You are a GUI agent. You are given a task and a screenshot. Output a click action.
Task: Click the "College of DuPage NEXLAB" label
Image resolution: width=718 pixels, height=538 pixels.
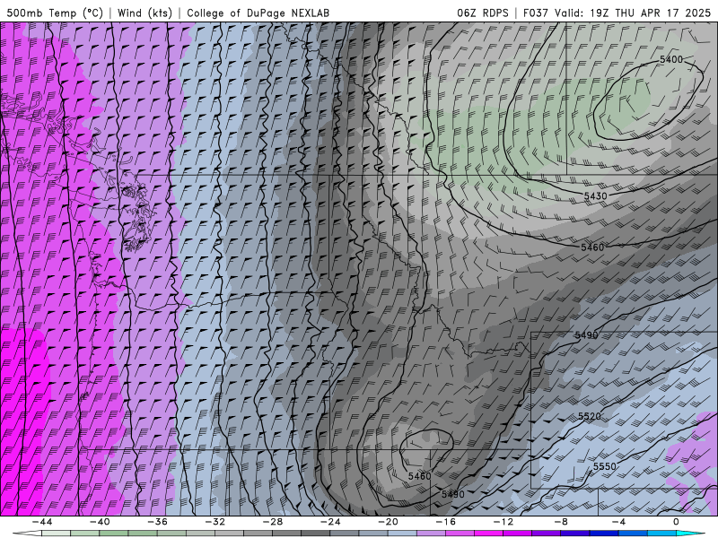pos(258,13)
